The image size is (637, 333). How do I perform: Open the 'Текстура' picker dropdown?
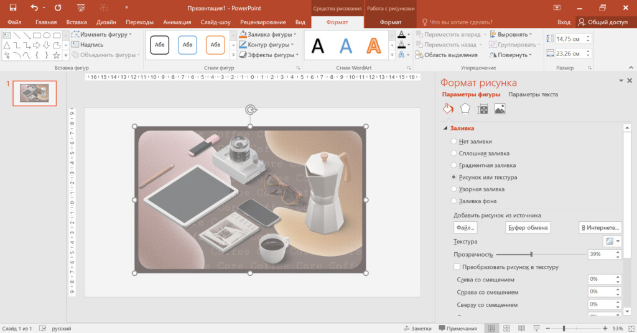tap(612, 241)
